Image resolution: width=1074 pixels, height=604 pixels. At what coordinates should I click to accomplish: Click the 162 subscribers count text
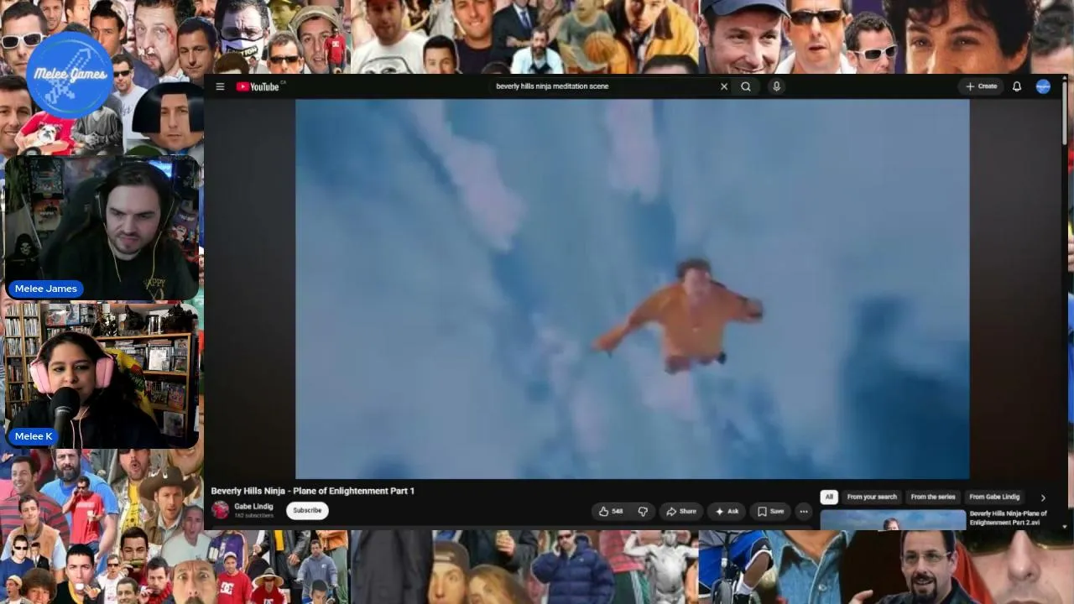[253, 515]
